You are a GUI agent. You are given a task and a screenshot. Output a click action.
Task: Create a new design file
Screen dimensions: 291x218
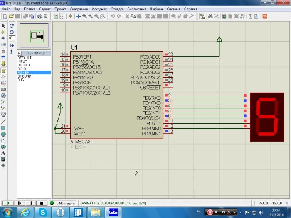pyautogui.click(x=5, y=16)
